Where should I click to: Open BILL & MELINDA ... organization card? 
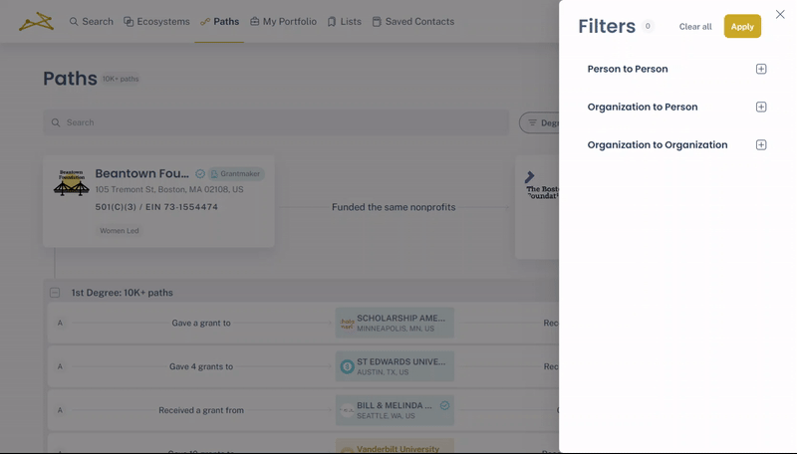tap(395, 410)
